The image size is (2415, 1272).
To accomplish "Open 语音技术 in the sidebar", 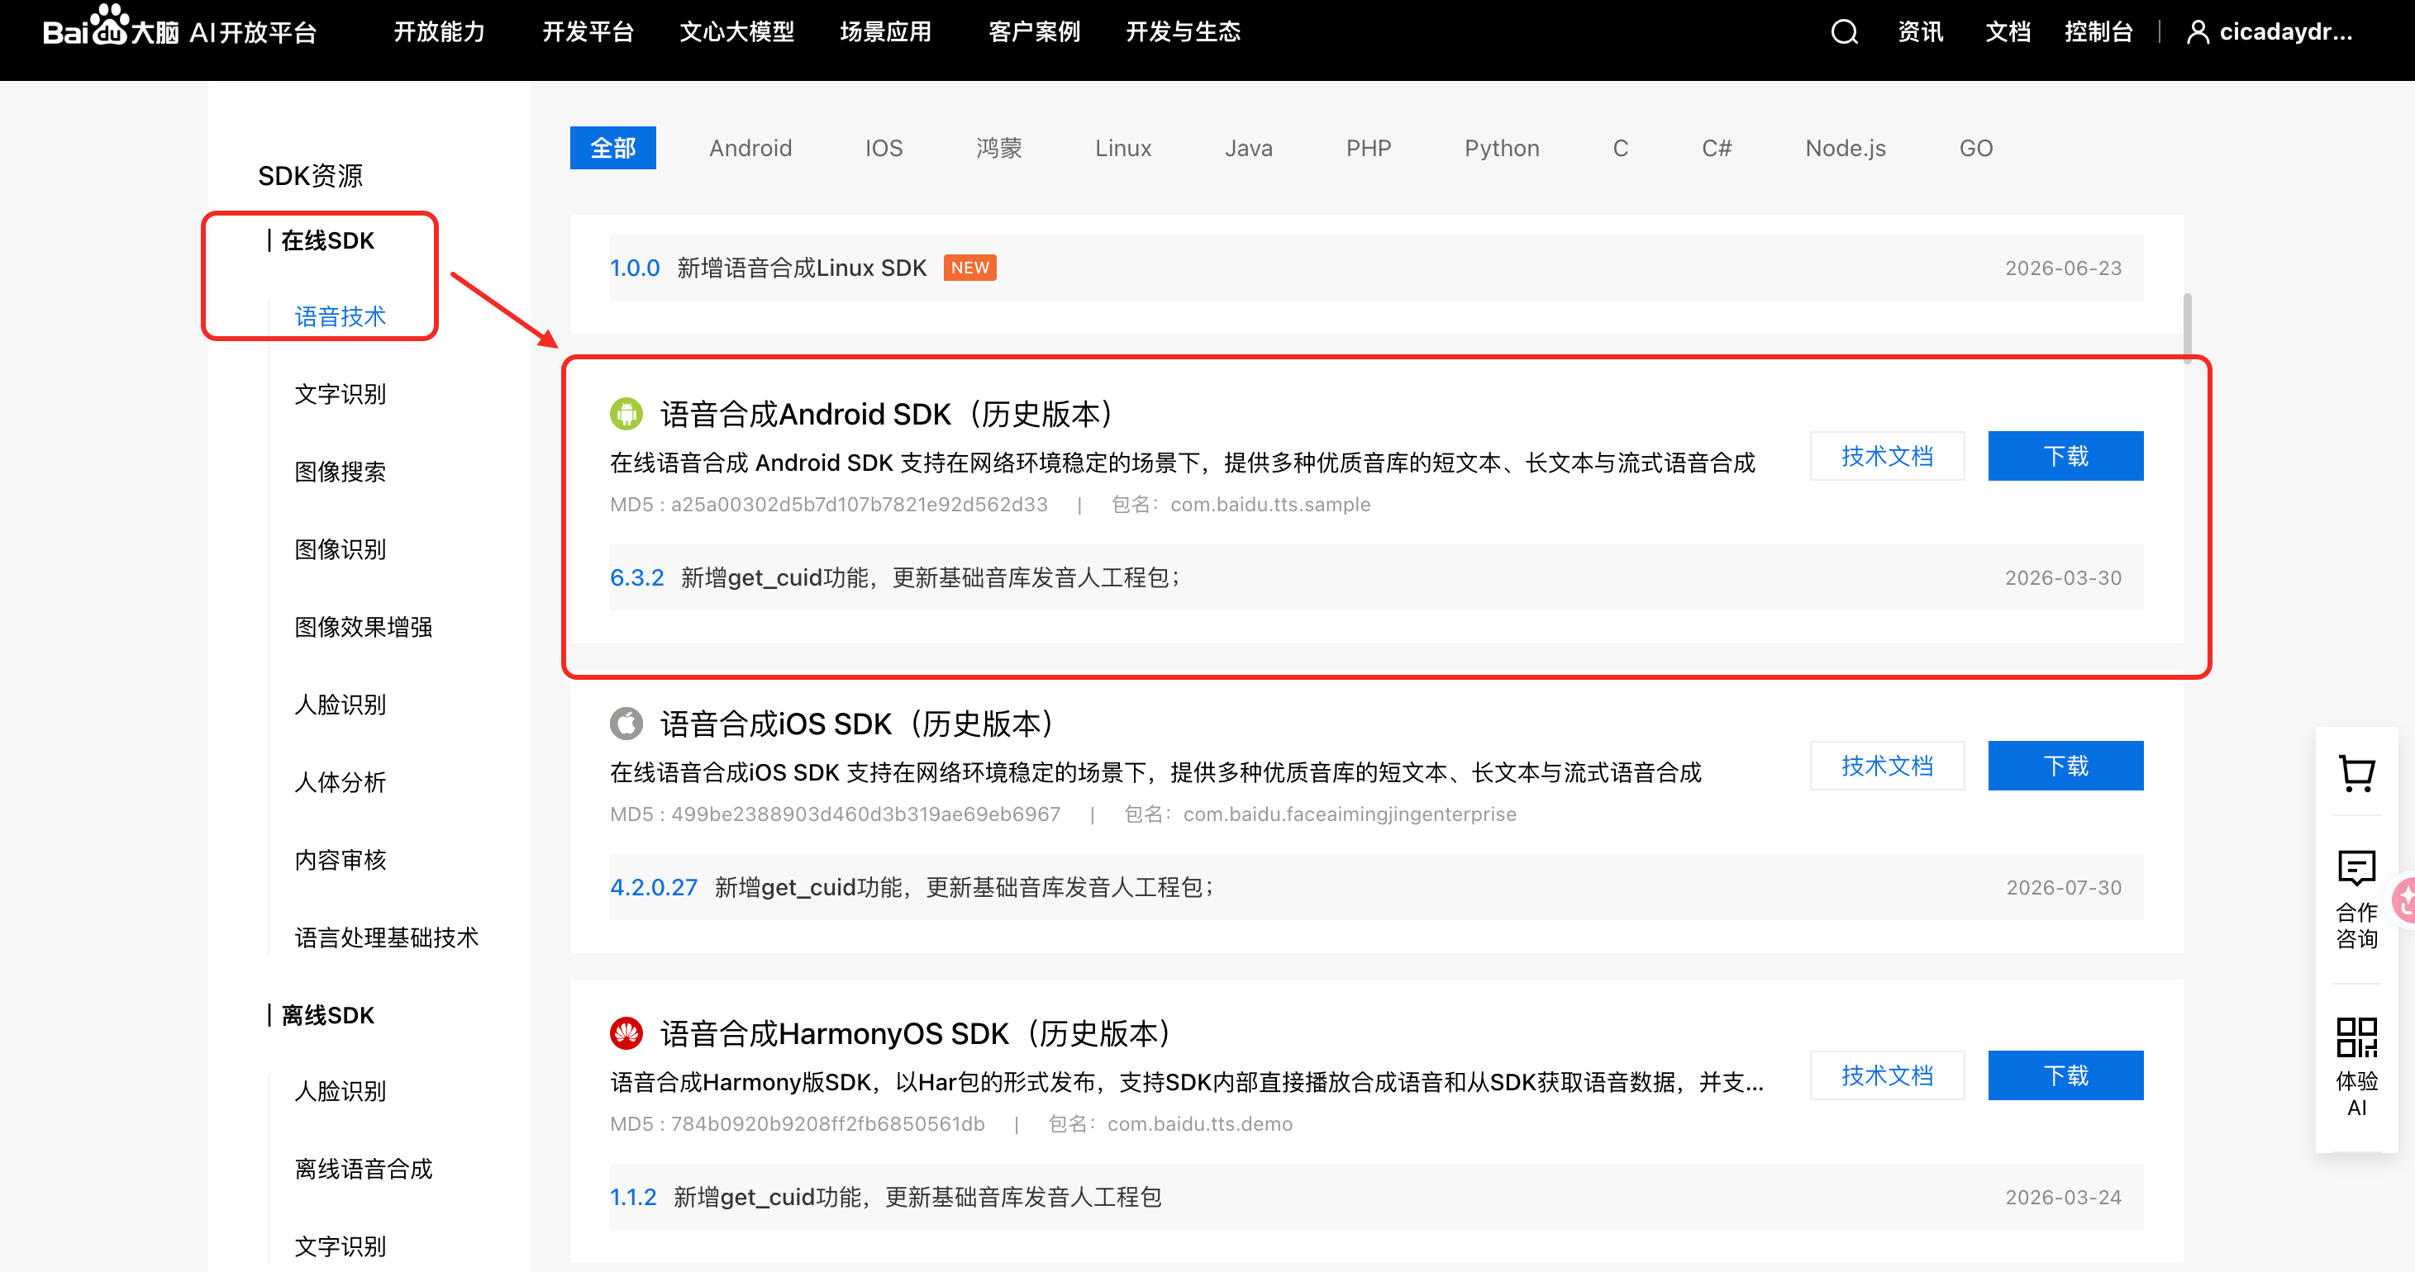I will [341, 316].
